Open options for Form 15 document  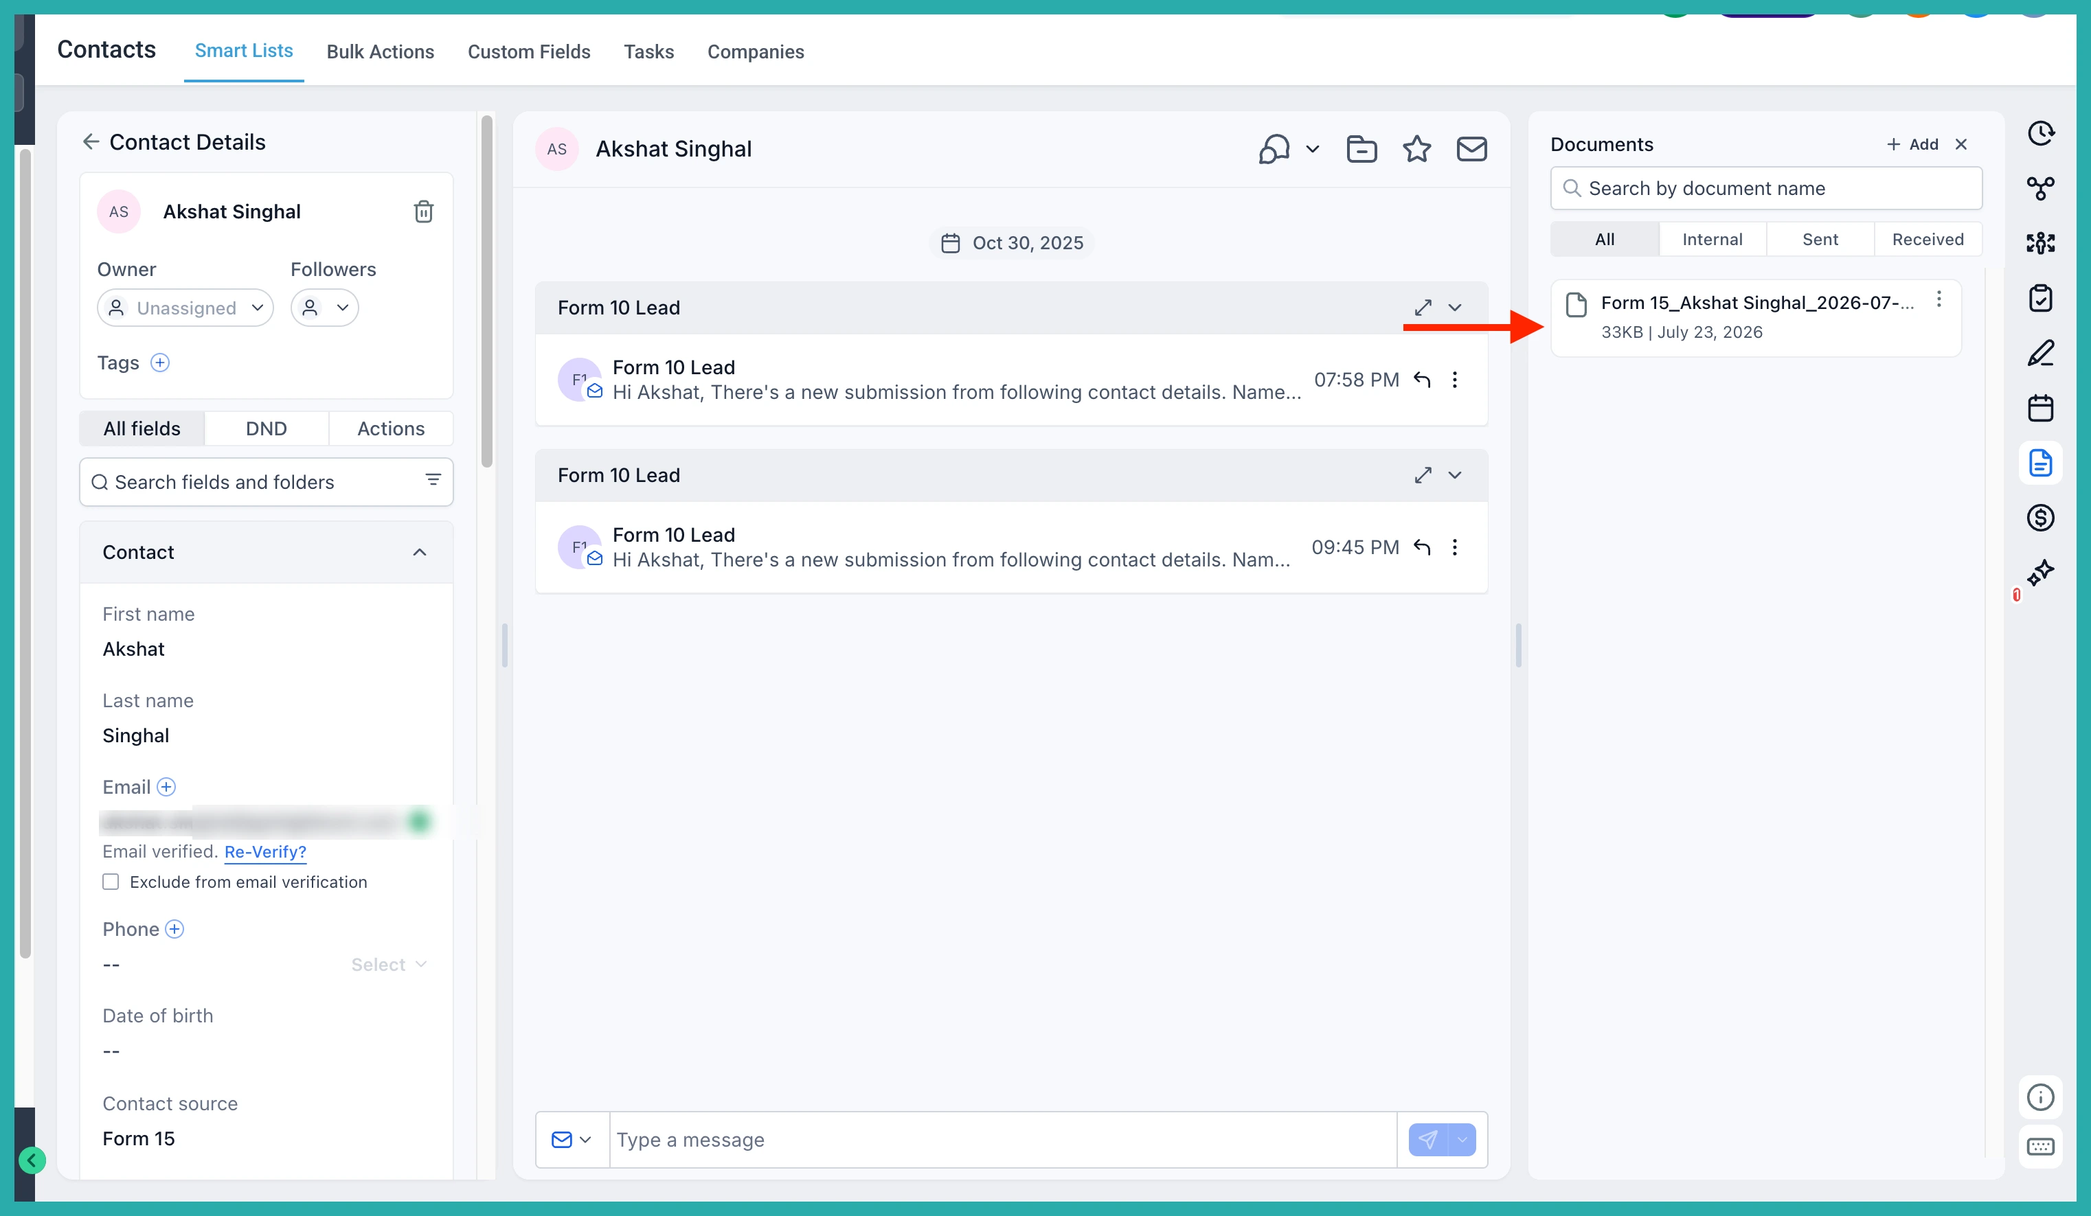pyautogui.click(x=1939, y=299)
